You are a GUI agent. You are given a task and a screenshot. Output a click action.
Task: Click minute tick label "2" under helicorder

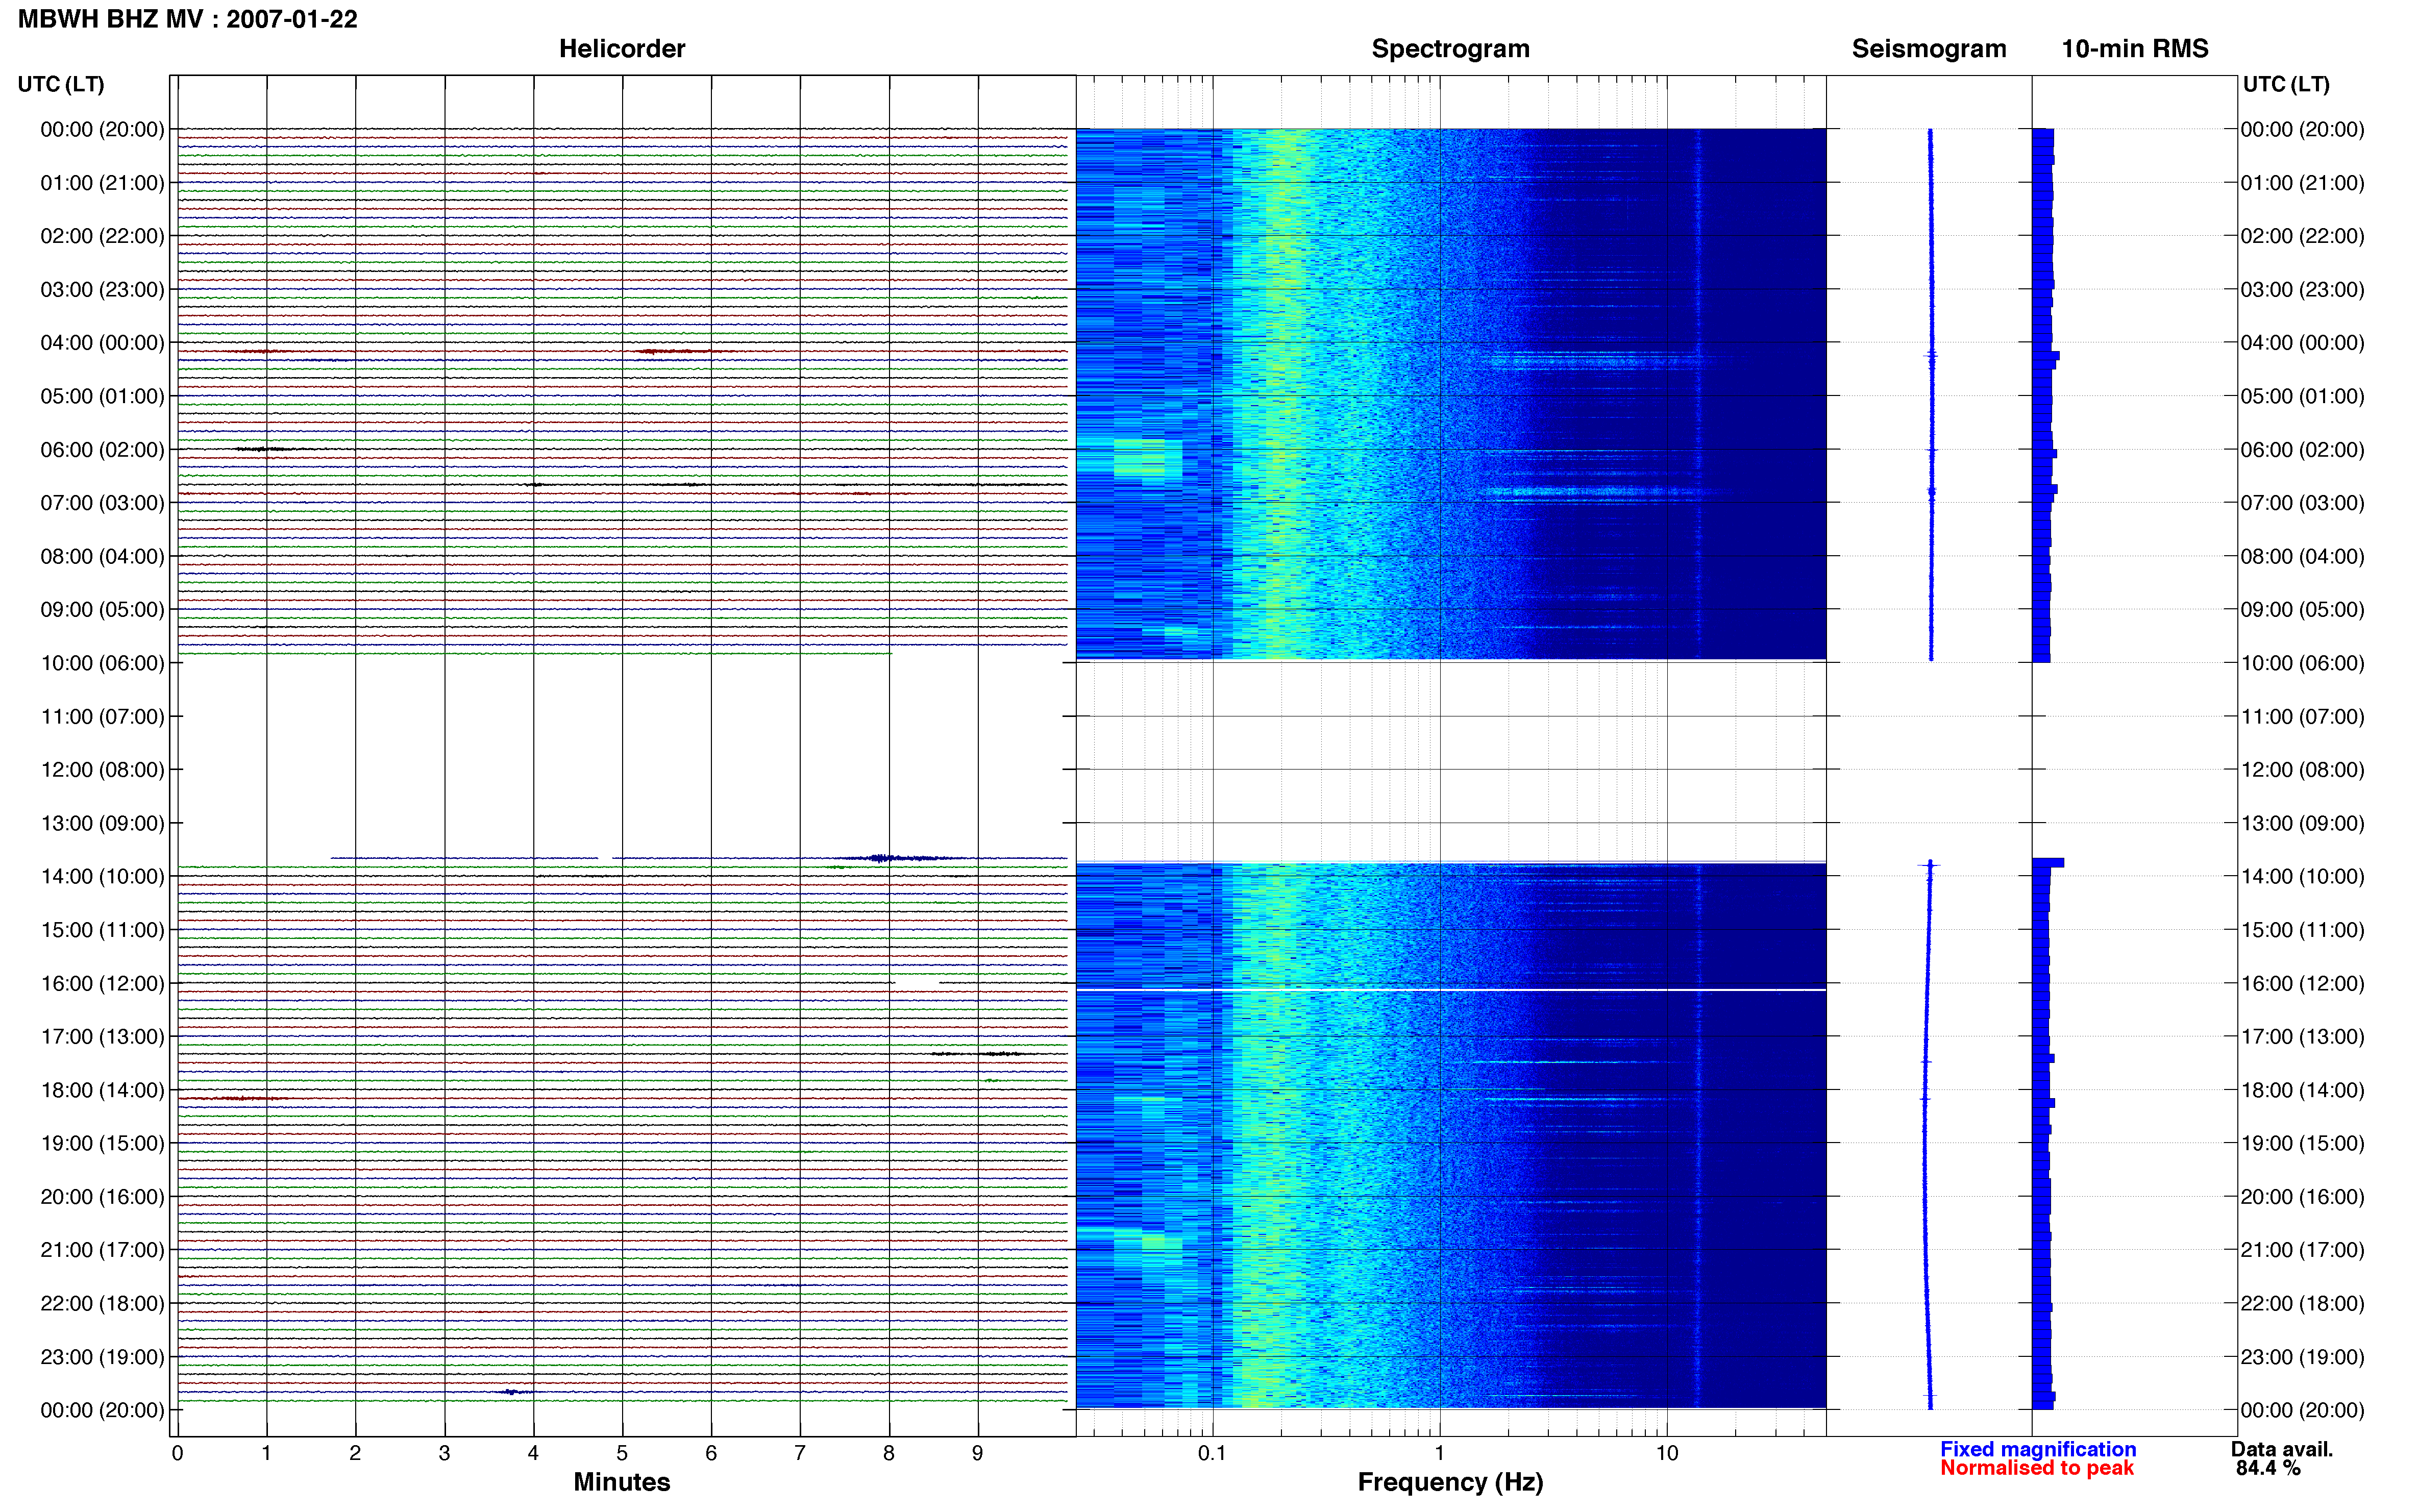[355, 1453]
